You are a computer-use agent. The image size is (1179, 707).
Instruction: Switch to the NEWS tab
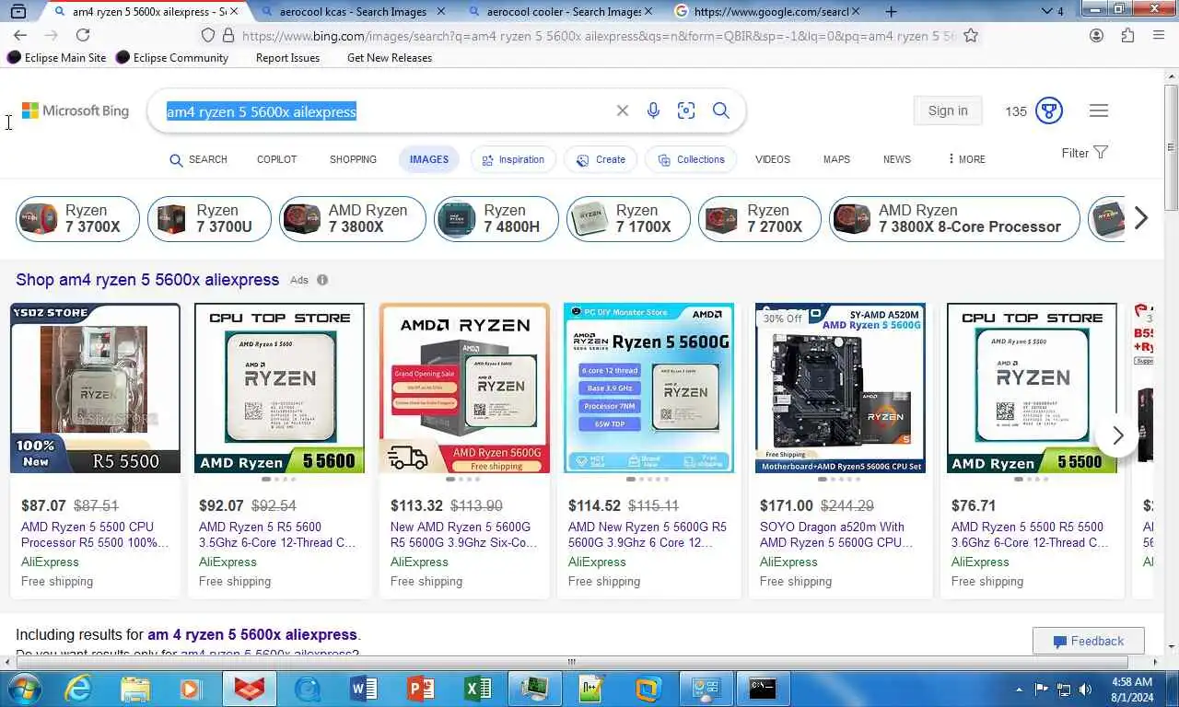[x=897, y=159]
